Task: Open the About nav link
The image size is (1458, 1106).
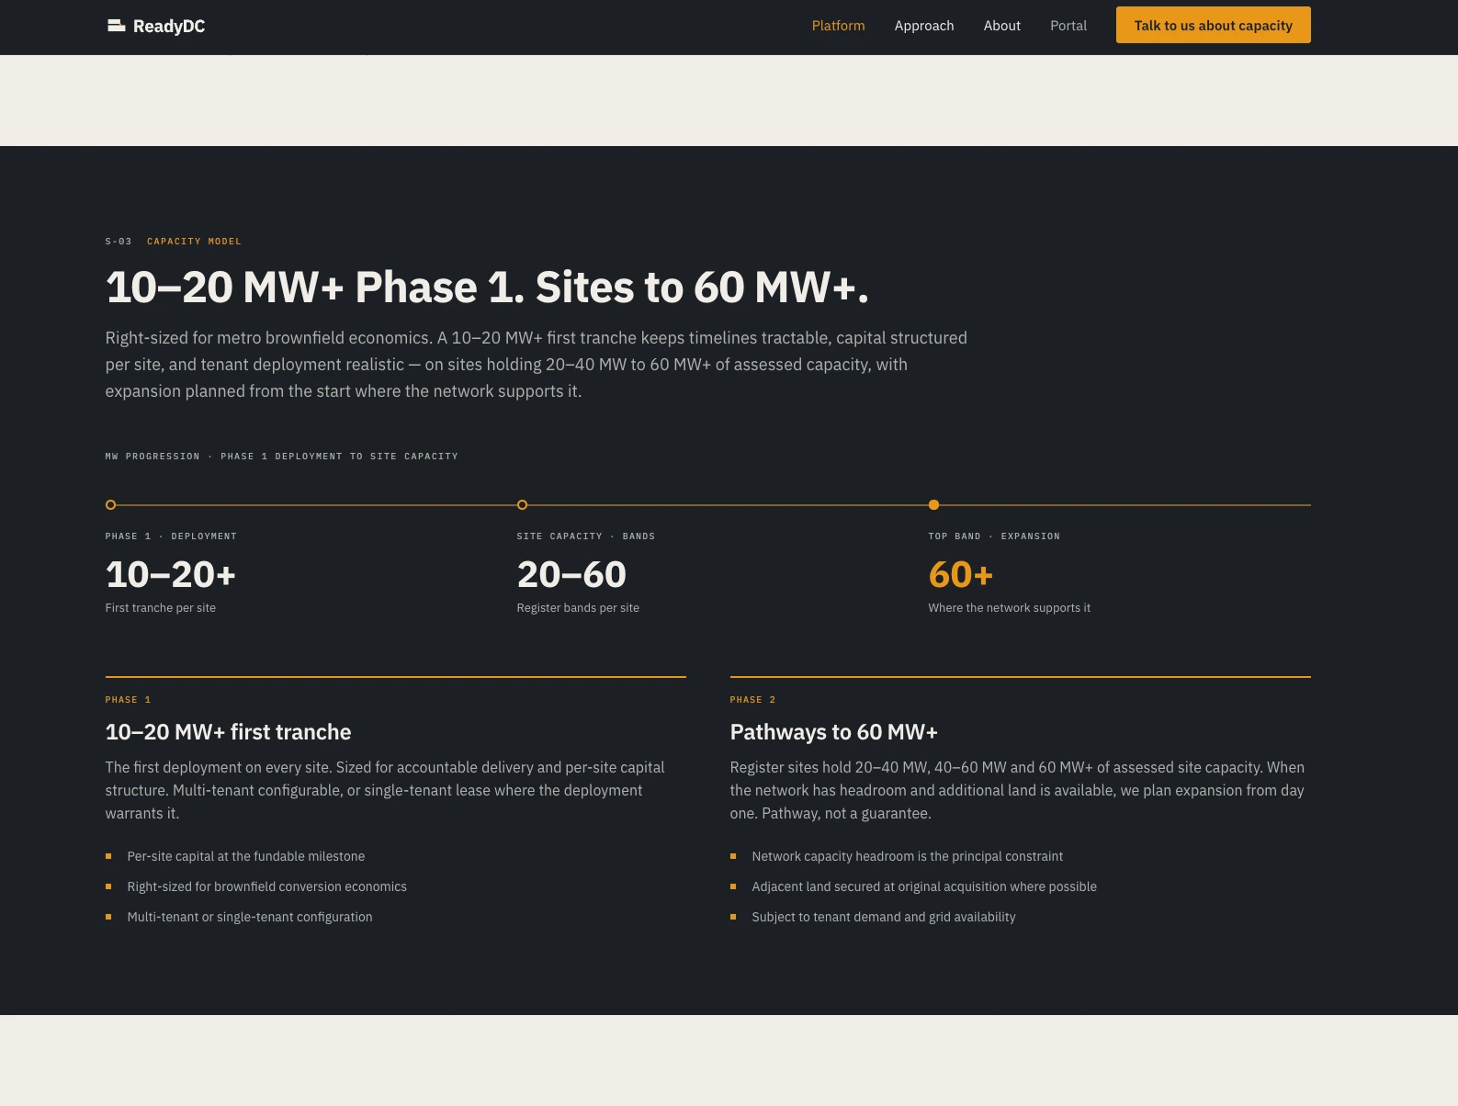Action: pos(1001,26)
